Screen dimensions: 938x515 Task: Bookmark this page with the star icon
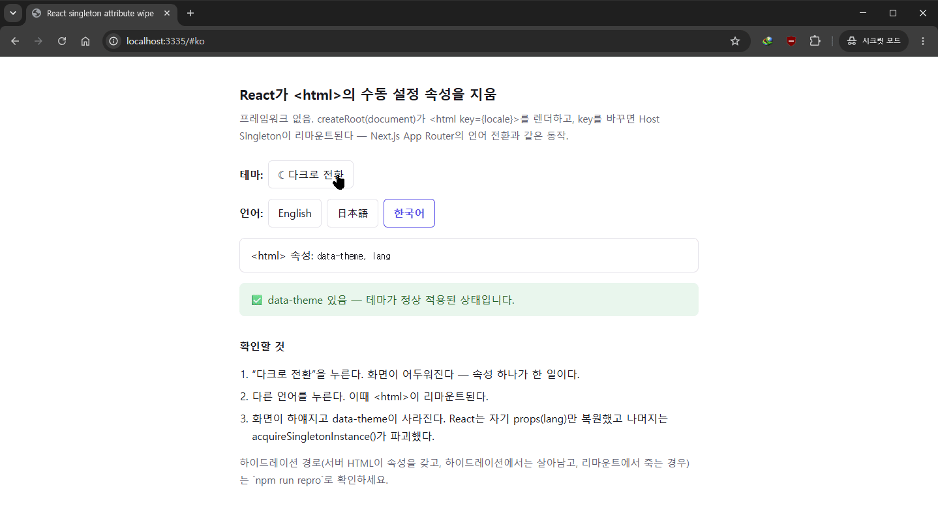coord(735,41)
